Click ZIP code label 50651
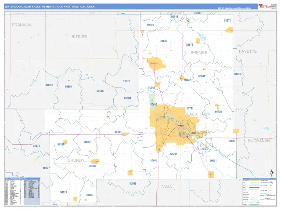The width and height of the screenshot is (281, 211). [x=213, y=161]
